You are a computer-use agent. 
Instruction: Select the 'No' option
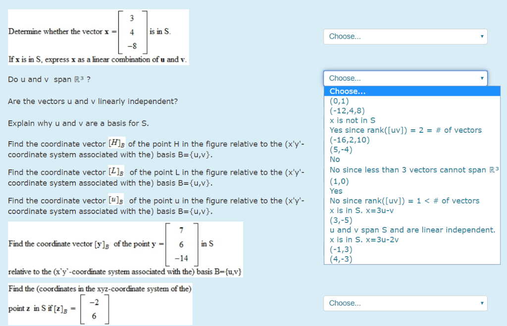[x=334, y=160]
